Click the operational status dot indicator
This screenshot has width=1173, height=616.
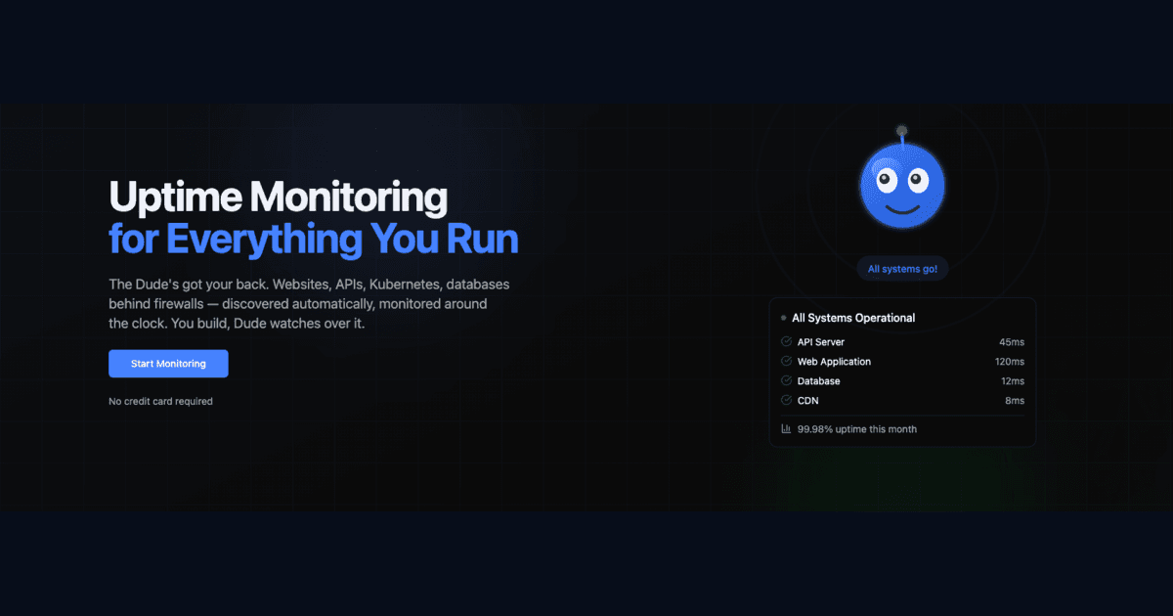782,317
